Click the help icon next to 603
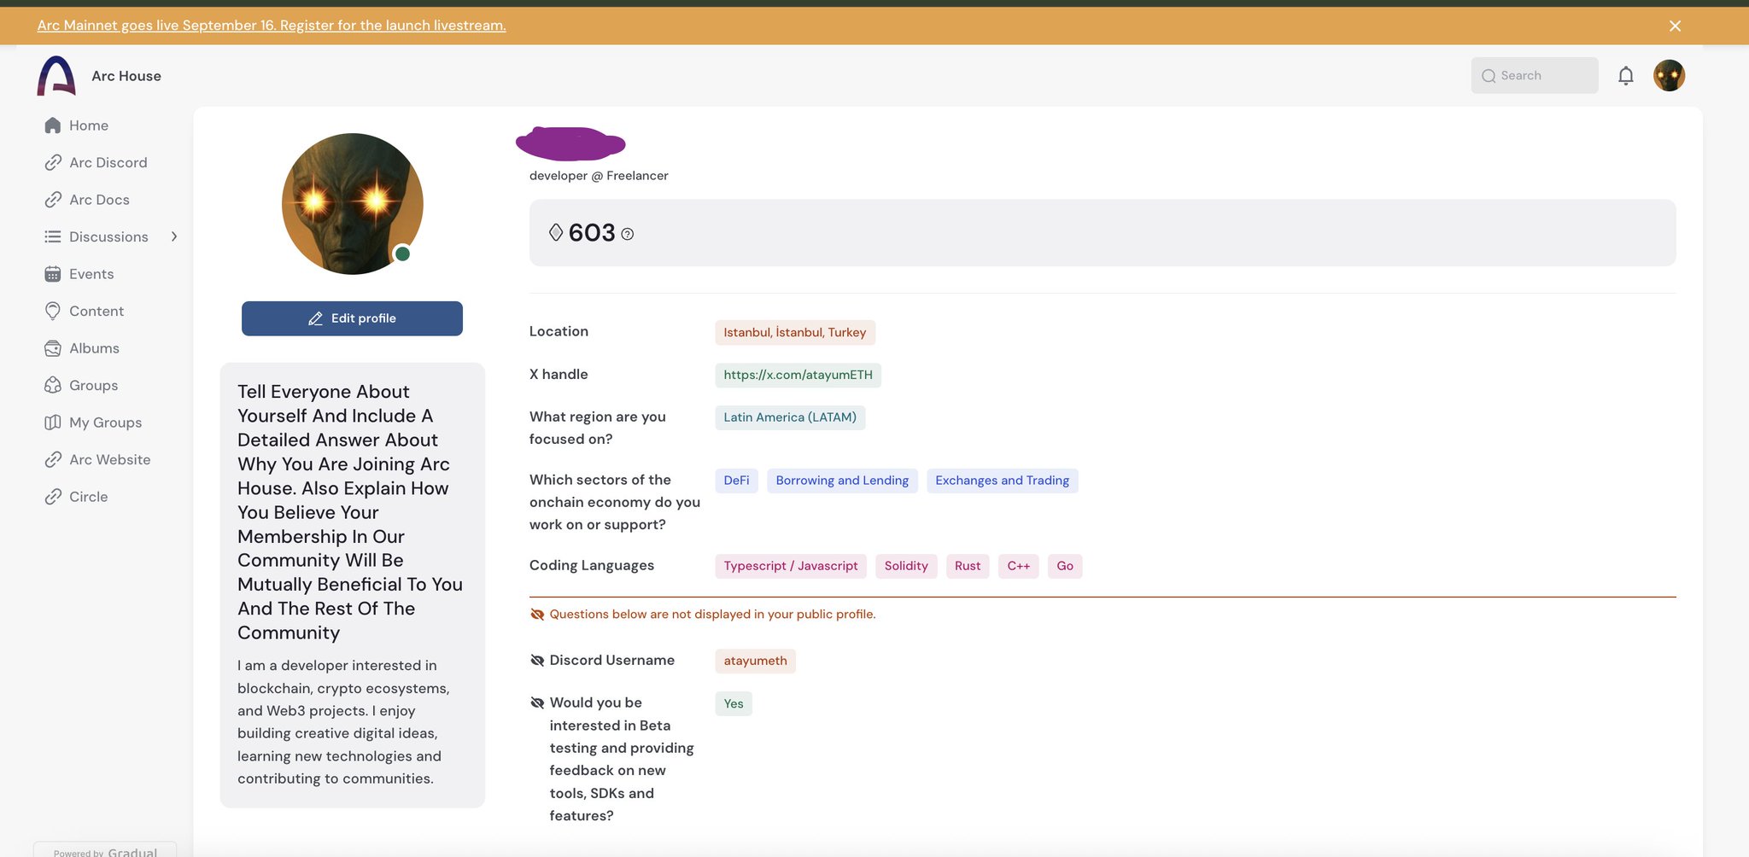This screenshot has width=1749, height=857. tap(628, 234)
